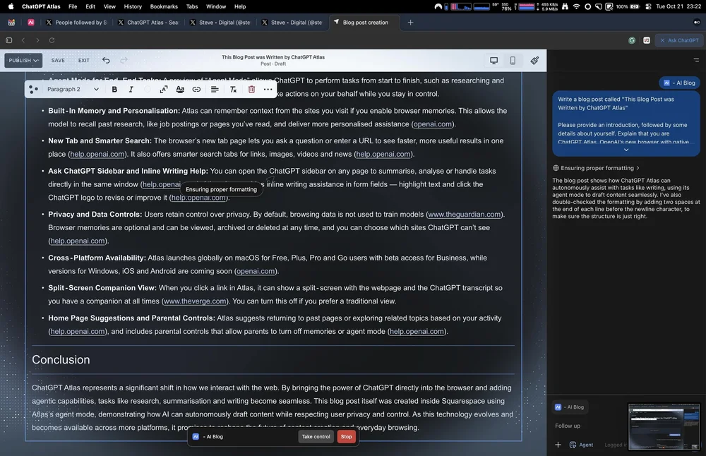Open the text resize scale tool

tap(164, 89)
